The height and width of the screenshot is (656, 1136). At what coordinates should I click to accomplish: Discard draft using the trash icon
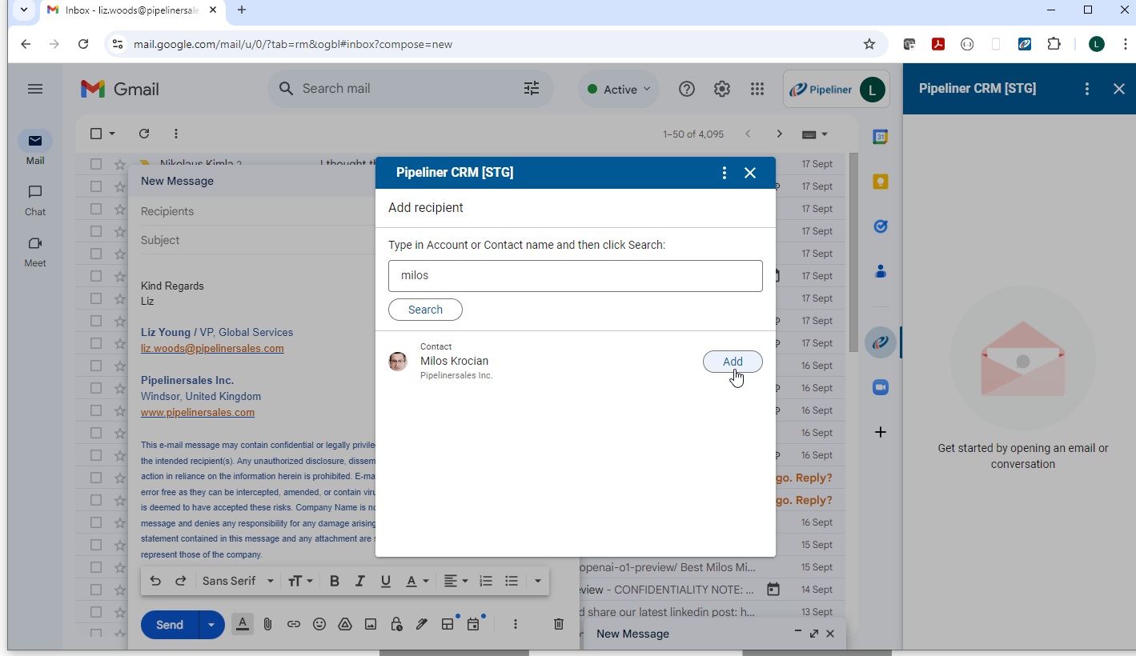559,624
